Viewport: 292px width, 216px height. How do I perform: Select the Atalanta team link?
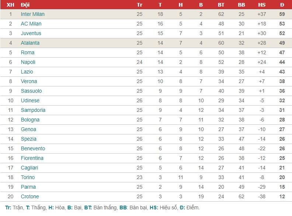(30, 43)
